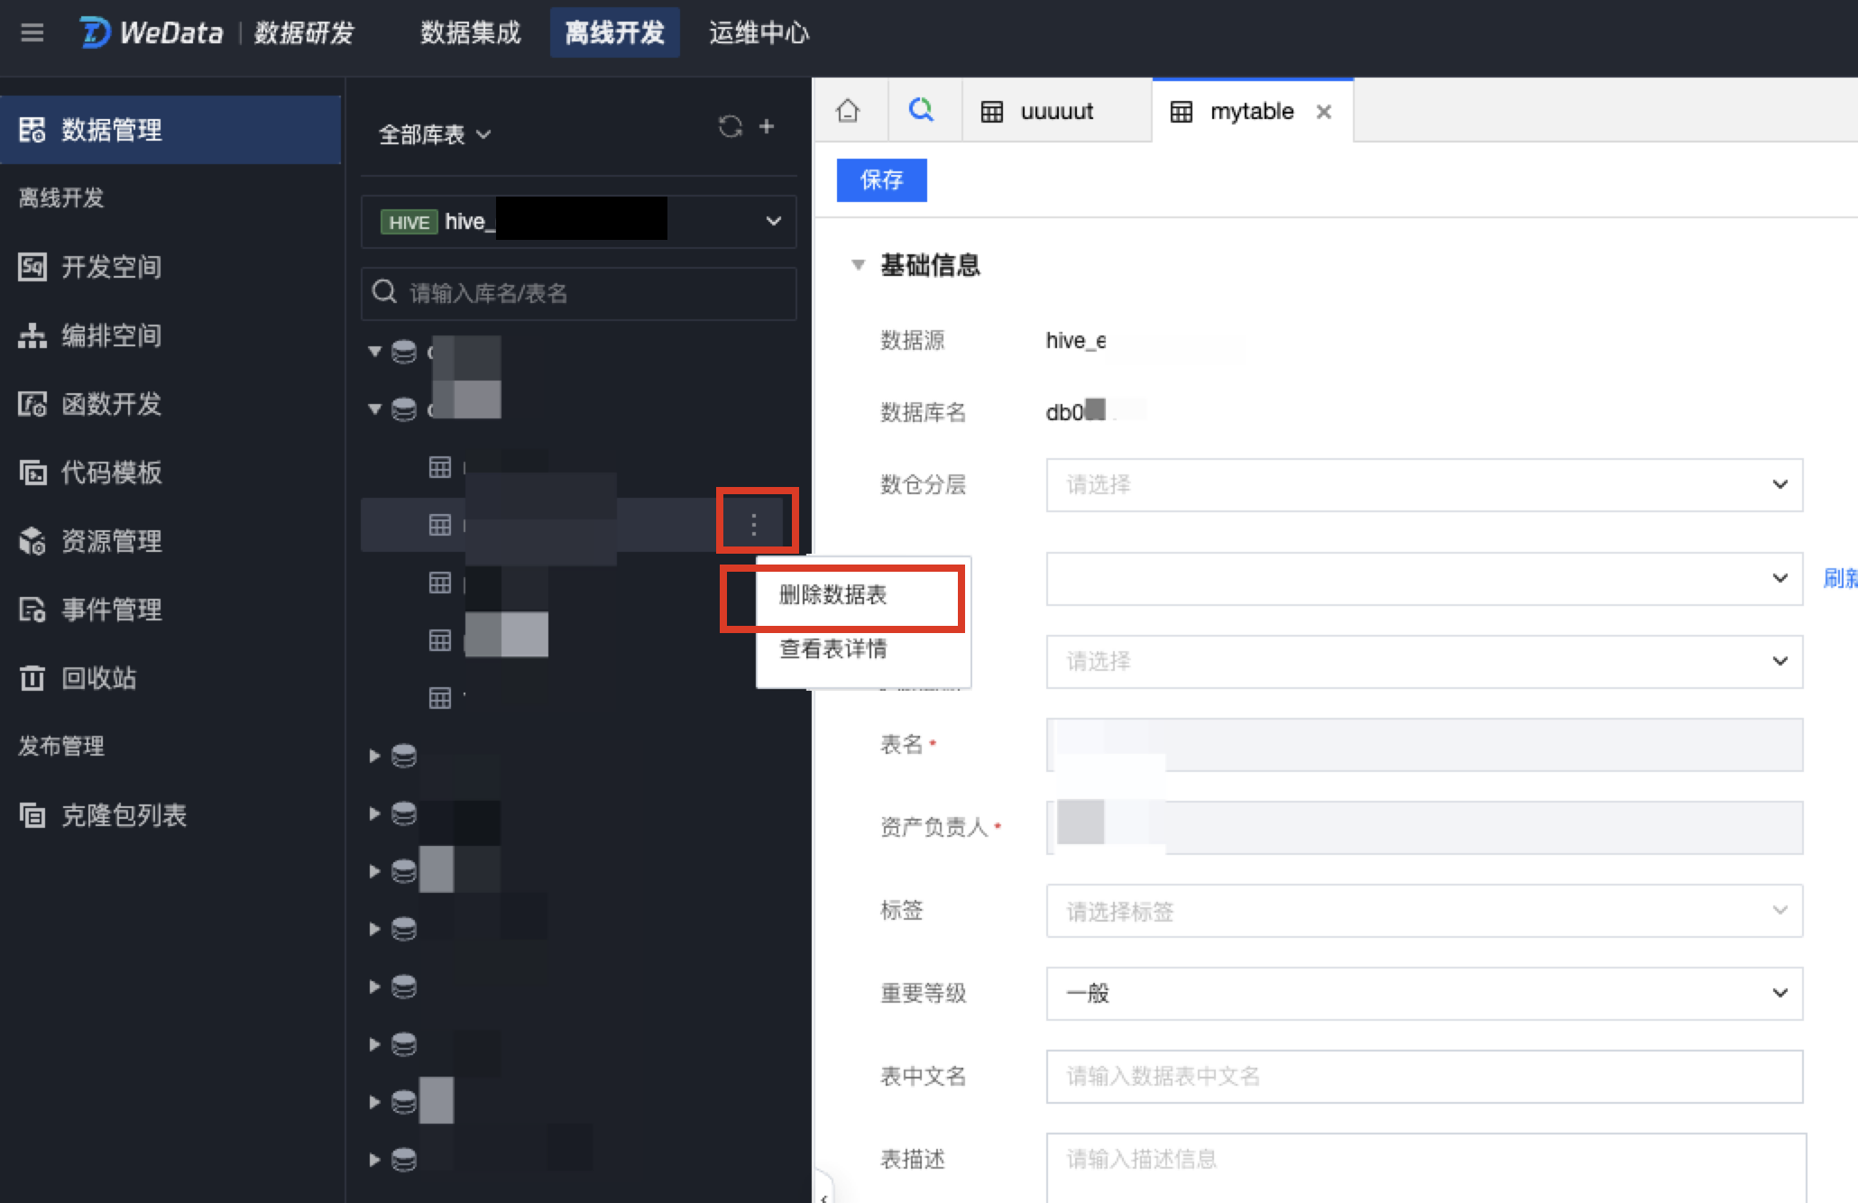Screen dimensions: 1858x1203
Task: Collapse the 基础信息 section
Action: (859, 265)
